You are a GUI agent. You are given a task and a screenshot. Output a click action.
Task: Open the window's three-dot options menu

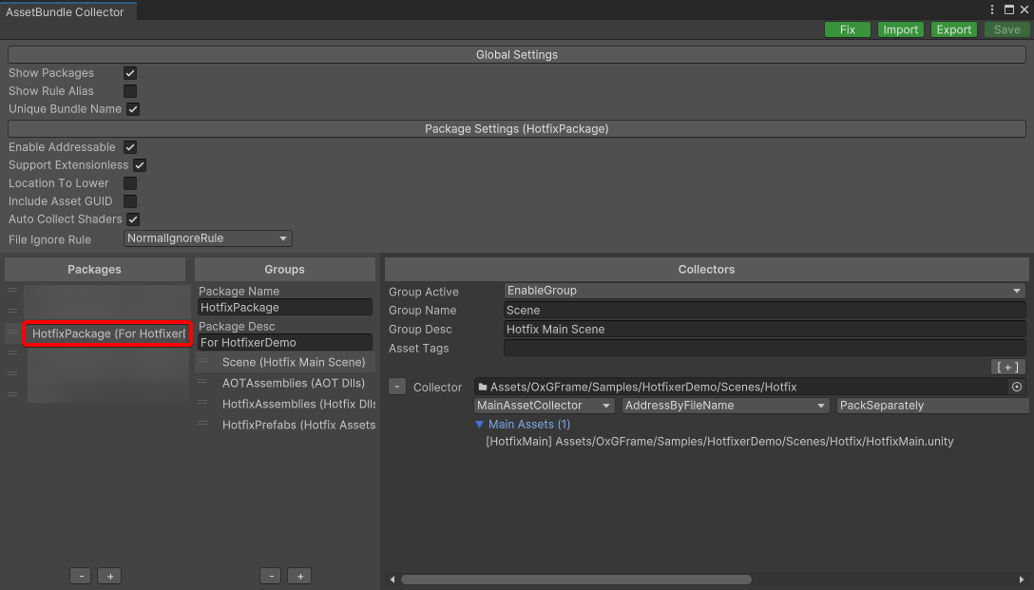click(x=992, y=10)
